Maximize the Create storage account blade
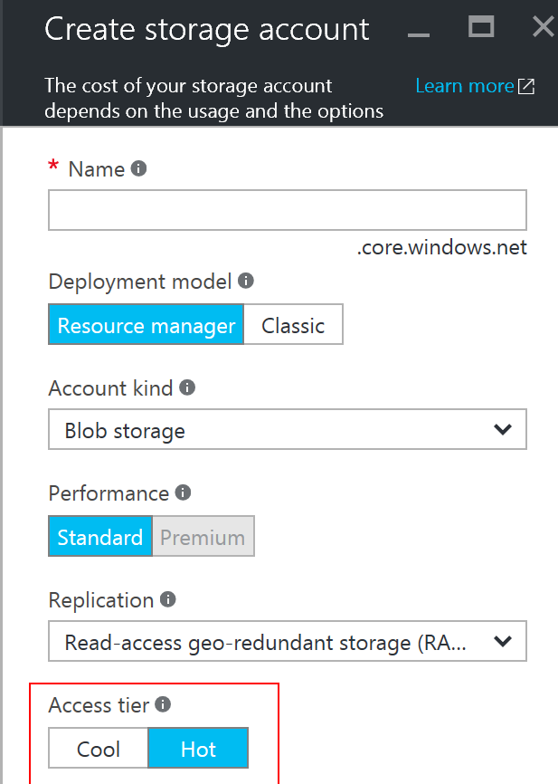 point(481,27)
